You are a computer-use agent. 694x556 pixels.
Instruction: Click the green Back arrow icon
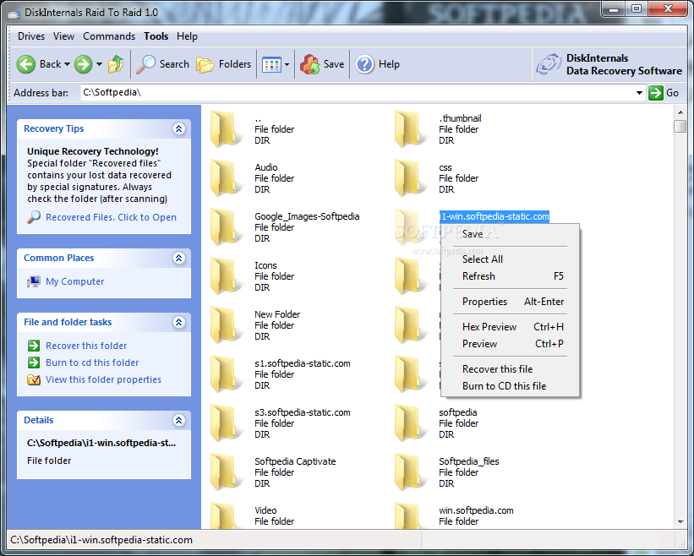26,64
